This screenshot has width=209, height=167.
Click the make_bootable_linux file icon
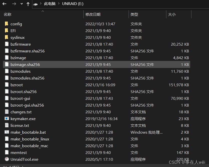click(x=7, y=139)
